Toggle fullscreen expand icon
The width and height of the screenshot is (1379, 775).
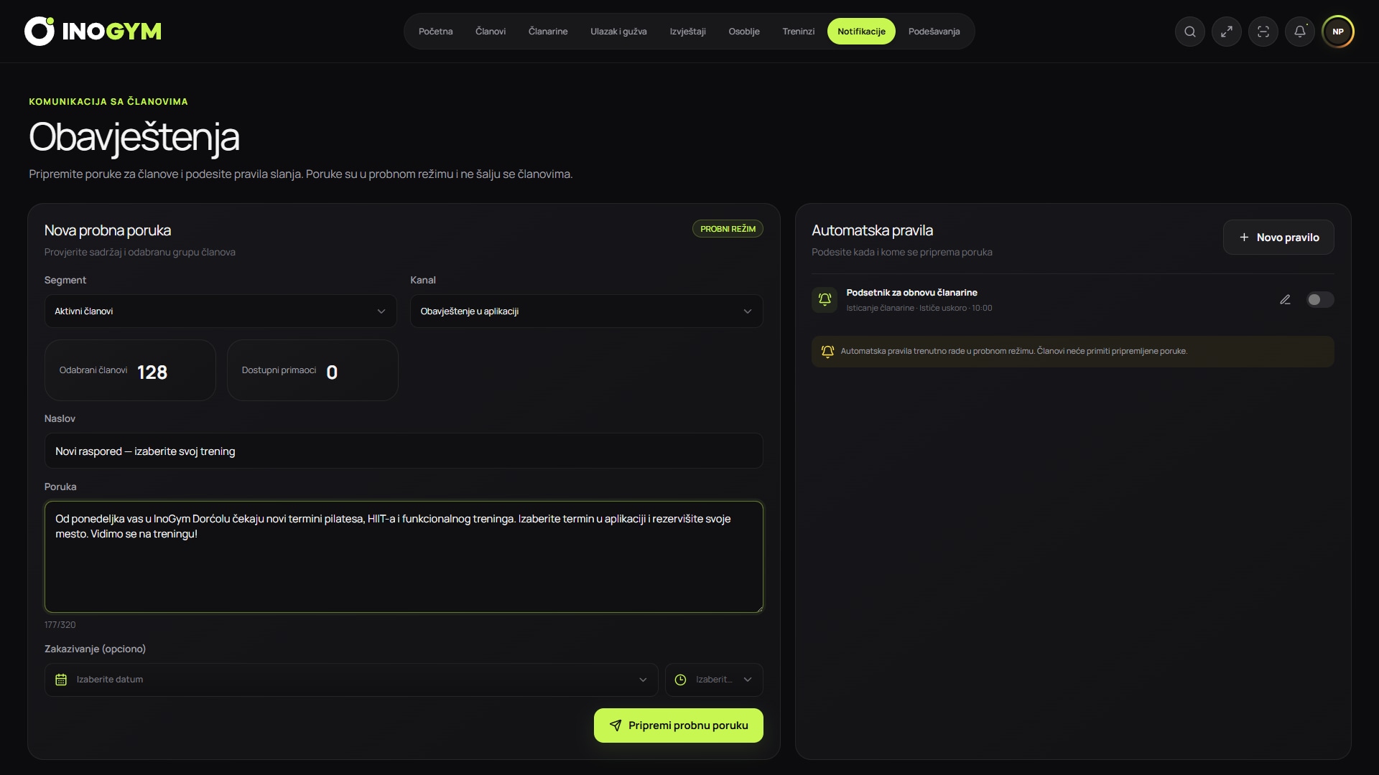(1227, 32)
